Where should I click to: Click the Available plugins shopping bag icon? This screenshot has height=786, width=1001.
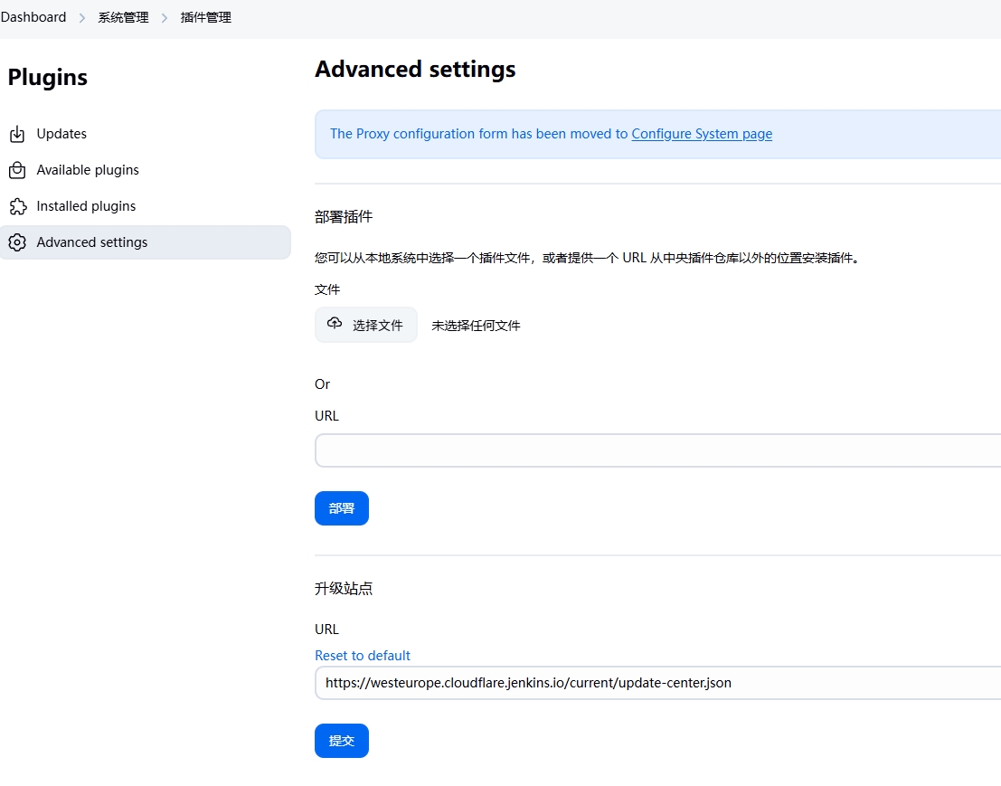(x=17, y=170)
